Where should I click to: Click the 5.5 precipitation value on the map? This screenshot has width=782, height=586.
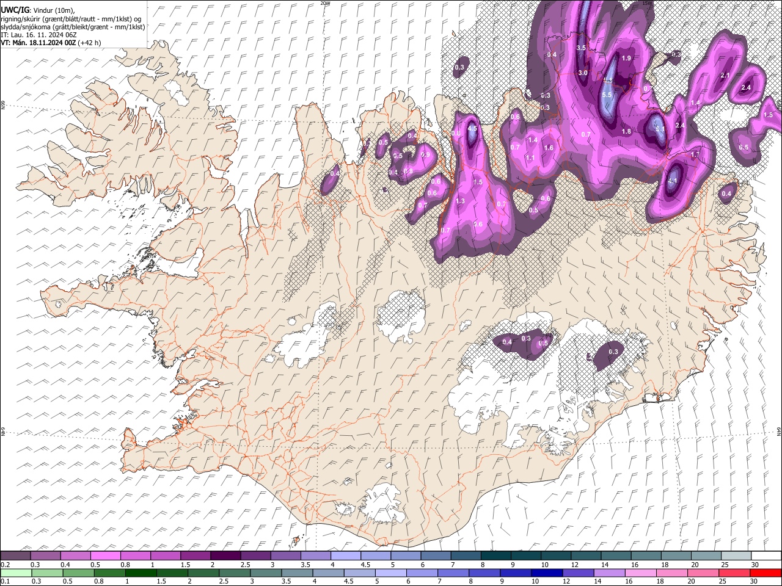pyautogui.click(x=607, y=95)
